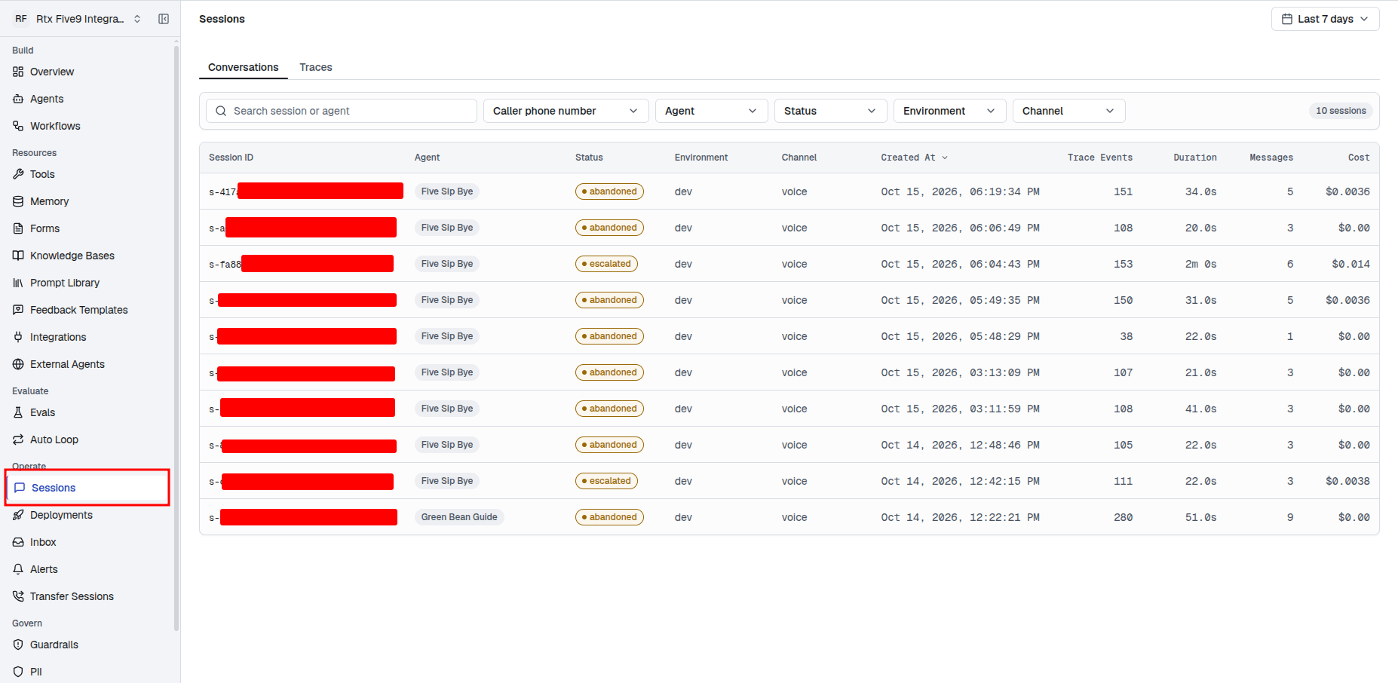
Task: Click the Messages column header
Action: tap(1271, 158)
